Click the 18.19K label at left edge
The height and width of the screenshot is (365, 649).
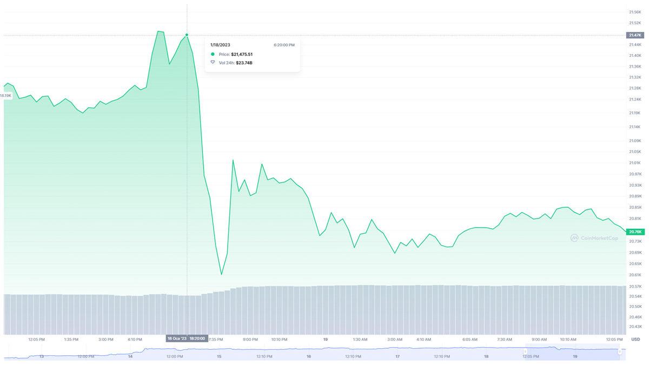5,95
